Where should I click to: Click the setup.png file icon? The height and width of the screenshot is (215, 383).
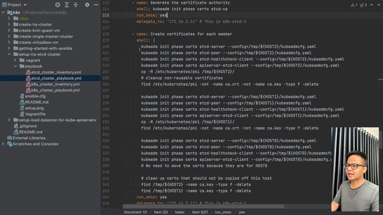(22, 108)
